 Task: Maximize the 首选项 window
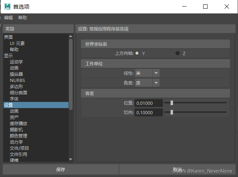point(205,7)
